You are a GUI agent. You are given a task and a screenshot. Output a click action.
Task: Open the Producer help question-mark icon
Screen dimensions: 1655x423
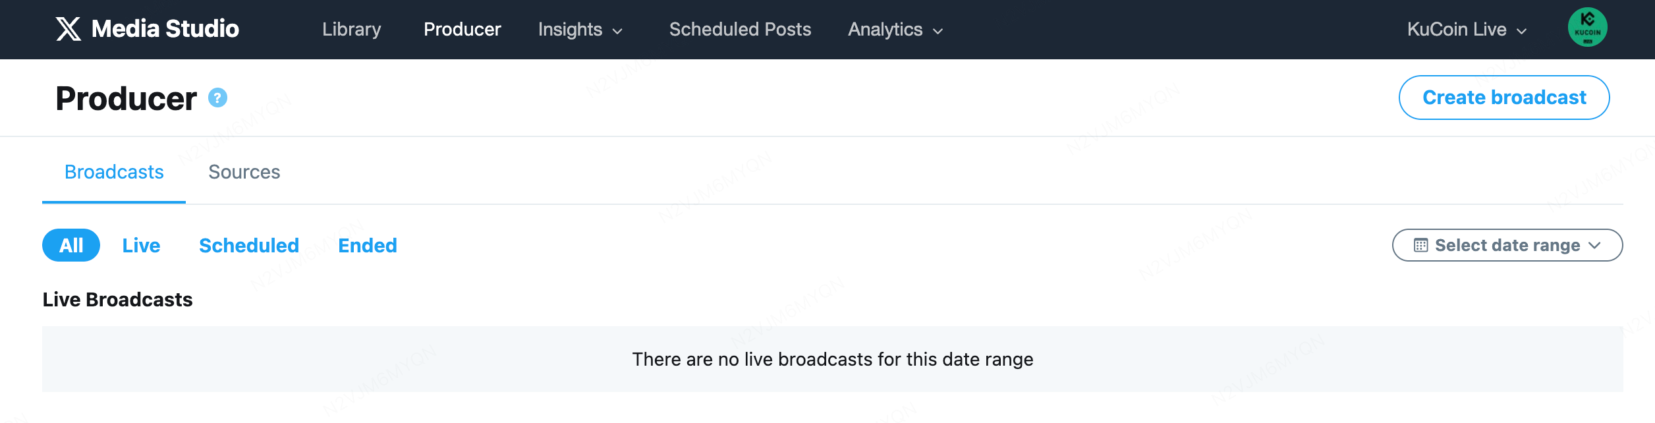coord(217,98)
